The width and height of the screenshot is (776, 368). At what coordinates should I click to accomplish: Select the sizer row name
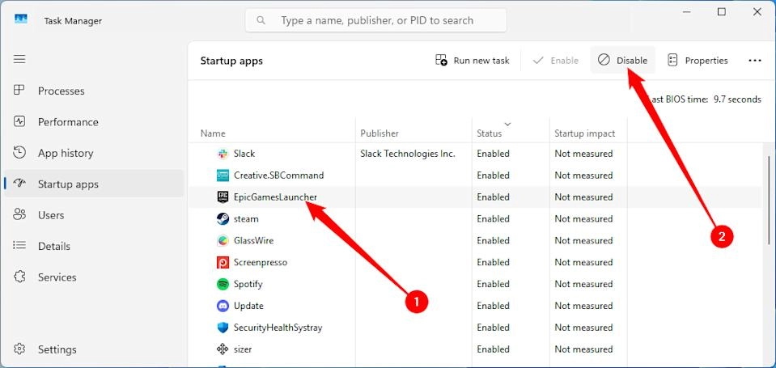[x=243, y=349]
